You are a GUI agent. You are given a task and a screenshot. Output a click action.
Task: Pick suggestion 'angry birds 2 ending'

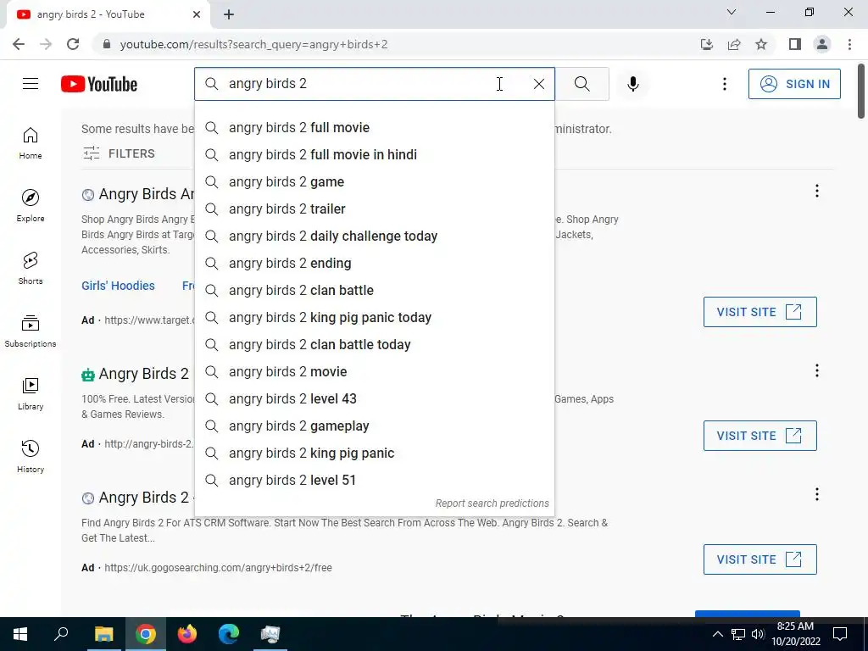[x=374, y=263]
